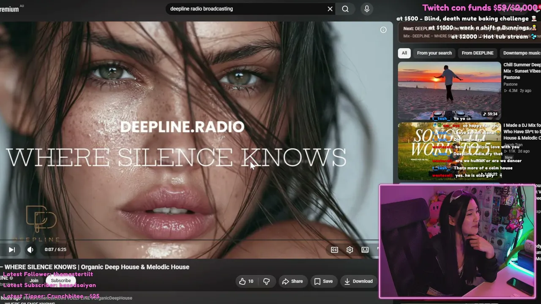Skip to the next video

point(12,250)
